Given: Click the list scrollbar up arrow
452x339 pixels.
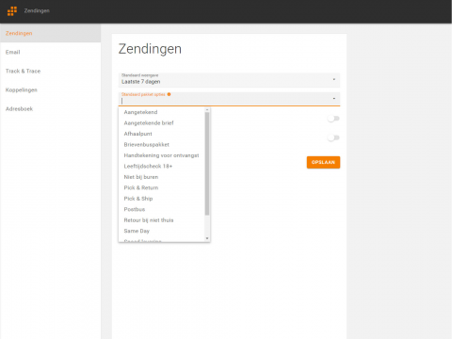Looking at the screenshot, I should [x=207, y=110].
